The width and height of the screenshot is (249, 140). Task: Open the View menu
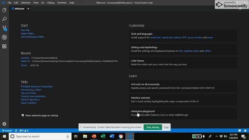coord(36,3)
